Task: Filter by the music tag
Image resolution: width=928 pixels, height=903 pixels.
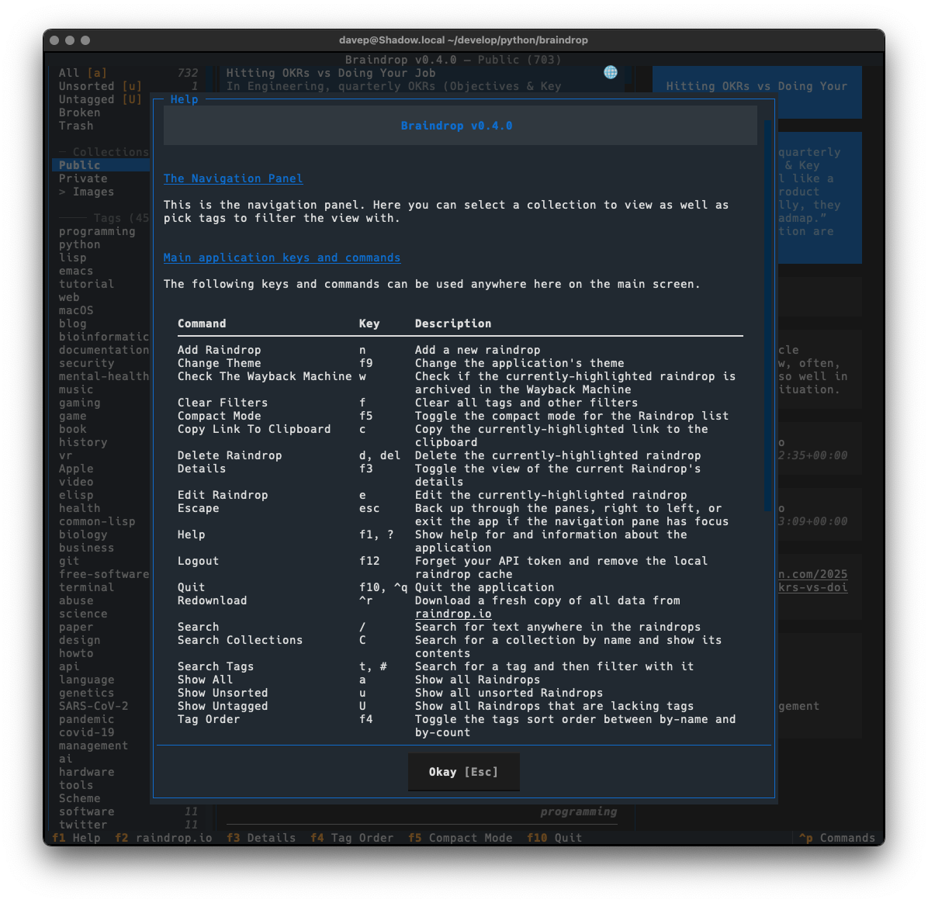Action: click(76, 389)
